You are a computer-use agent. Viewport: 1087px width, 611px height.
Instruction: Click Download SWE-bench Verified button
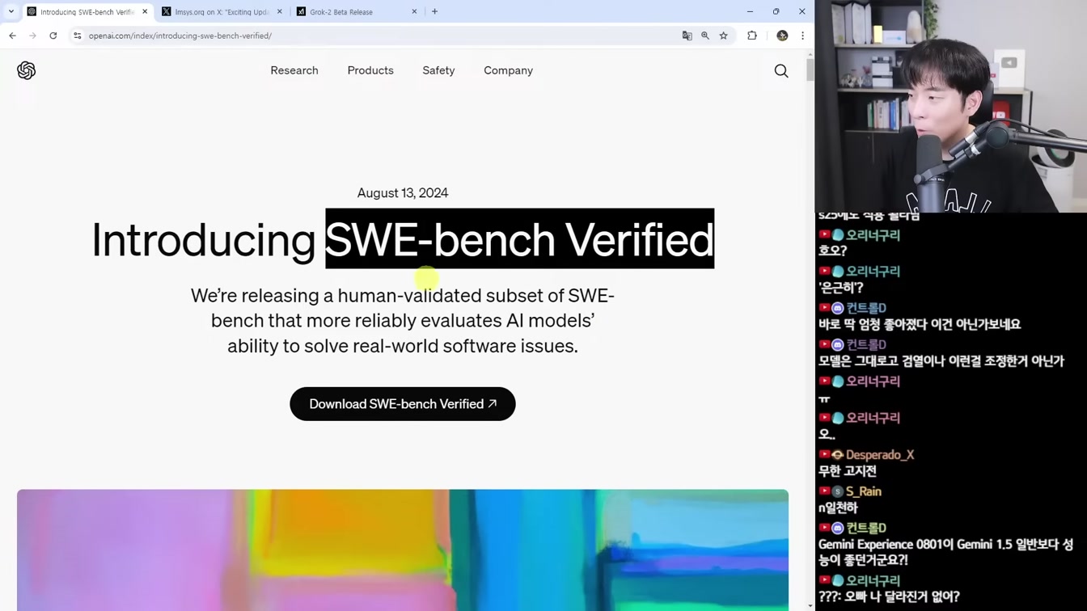coord(403,404)
